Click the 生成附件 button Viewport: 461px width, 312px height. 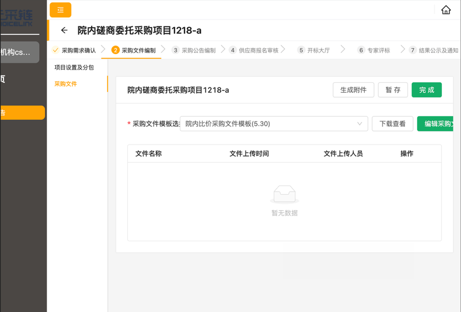(x=353, y=90)
